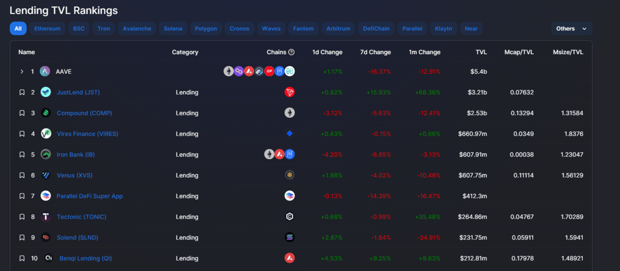Click Waves chain icon in Vires row

289,134
